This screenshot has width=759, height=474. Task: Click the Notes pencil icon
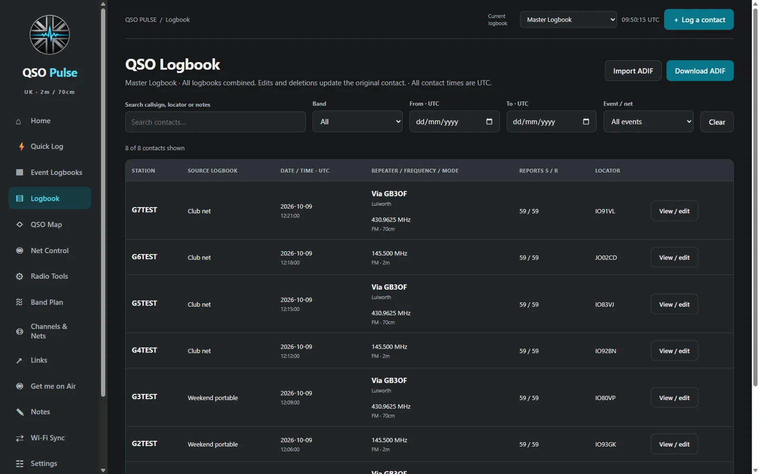pyautogui.click(x=20, y=412)
